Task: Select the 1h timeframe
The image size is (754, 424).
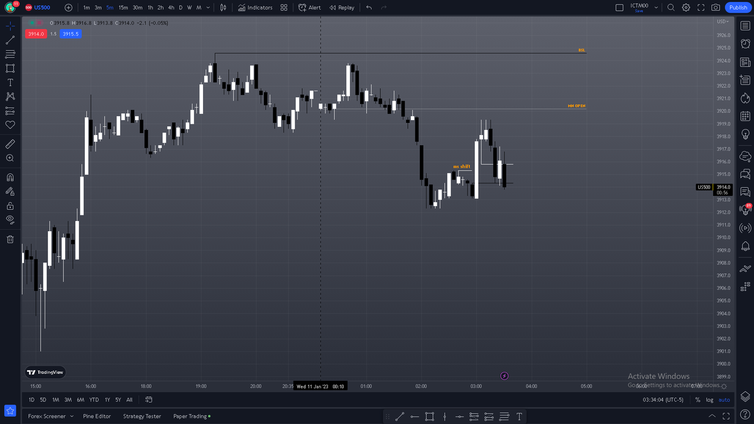Action: [150, 8]
